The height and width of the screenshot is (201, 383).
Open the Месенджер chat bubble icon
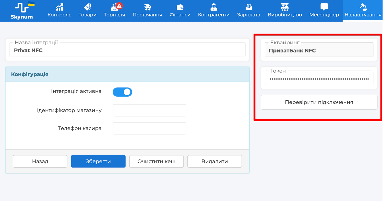pyautogui.click(x=324, y=7)
